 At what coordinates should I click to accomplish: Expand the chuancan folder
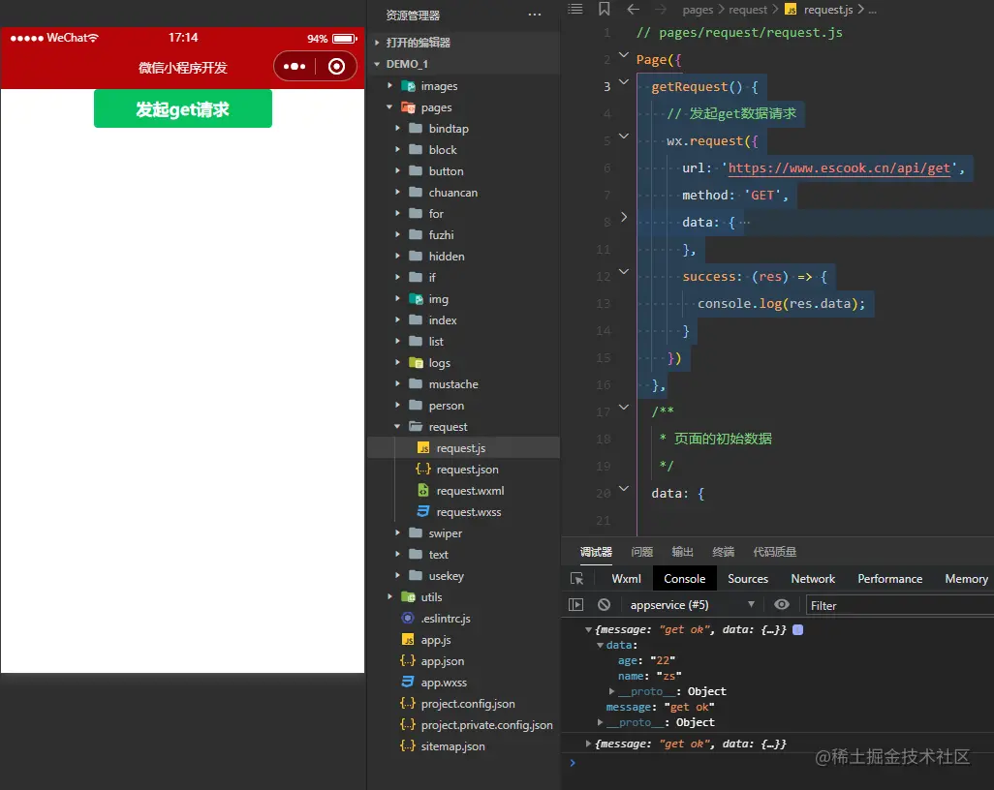pos(397,192)
